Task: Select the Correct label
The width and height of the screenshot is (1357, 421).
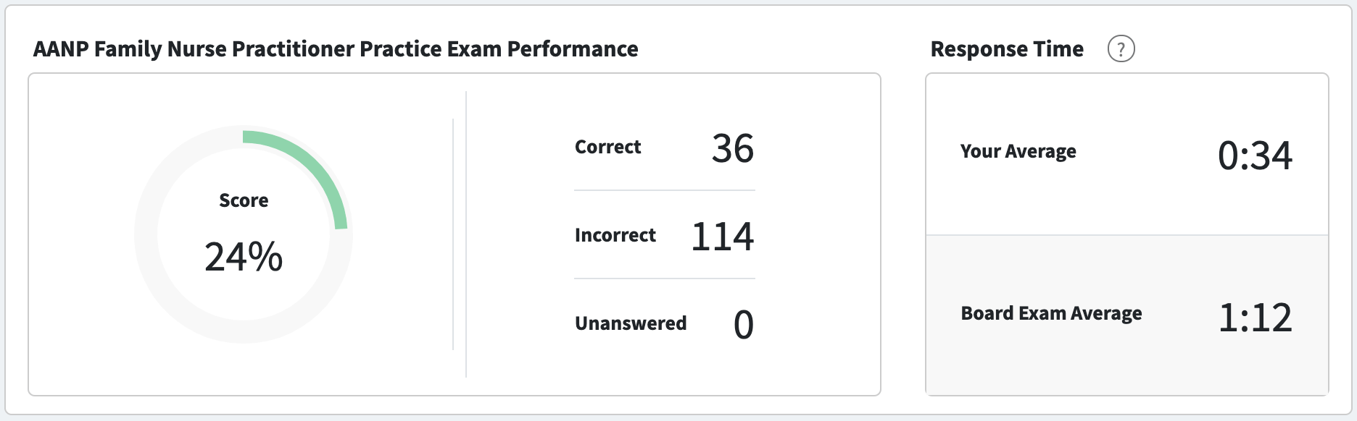Action: (607, 147)
